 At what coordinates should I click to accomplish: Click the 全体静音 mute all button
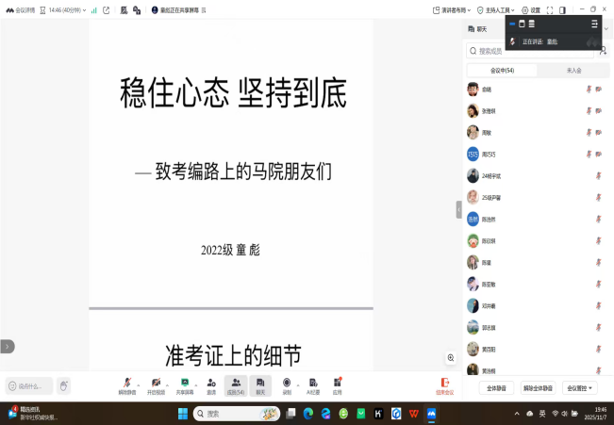tap(495, 387)
